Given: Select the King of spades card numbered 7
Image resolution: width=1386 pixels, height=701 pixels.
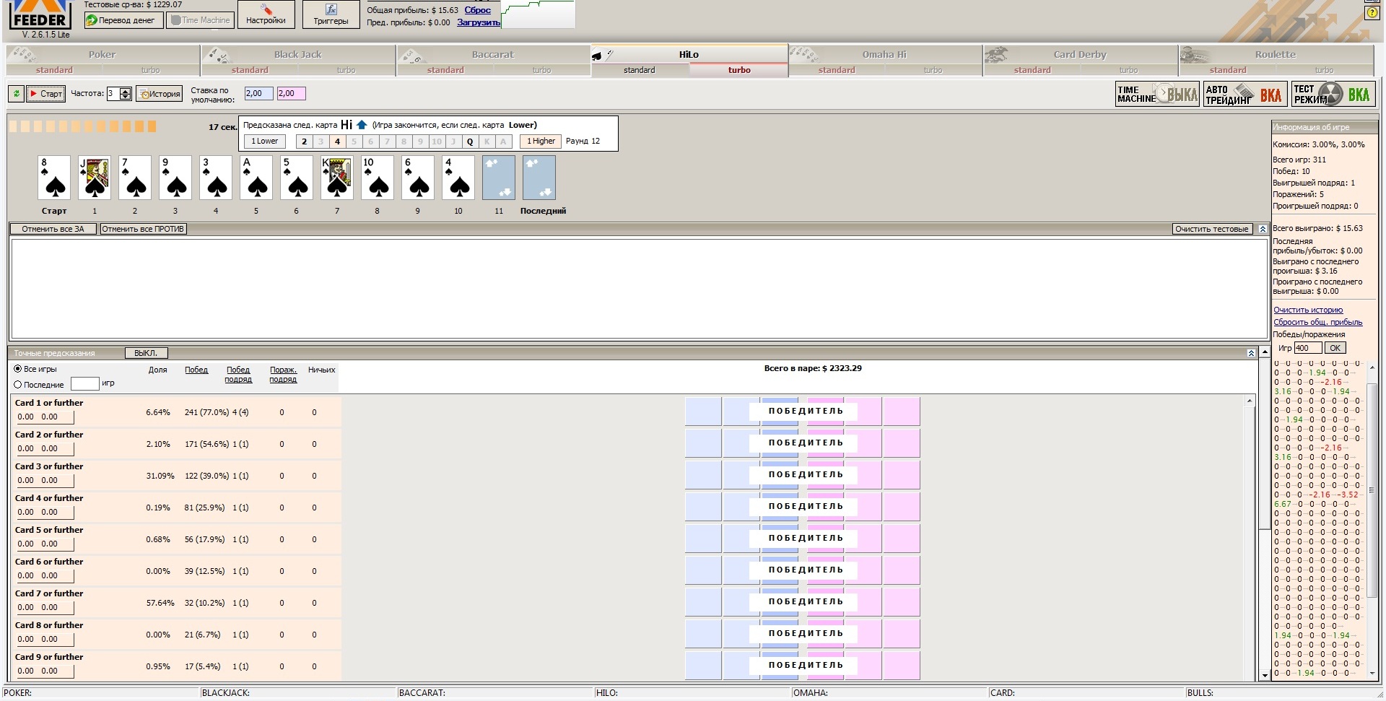Looking at the screenshot, I should click(337, 178).
